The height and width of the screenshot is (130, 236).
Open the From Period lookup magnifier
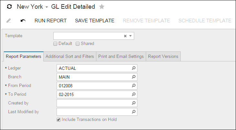[134, 86]
